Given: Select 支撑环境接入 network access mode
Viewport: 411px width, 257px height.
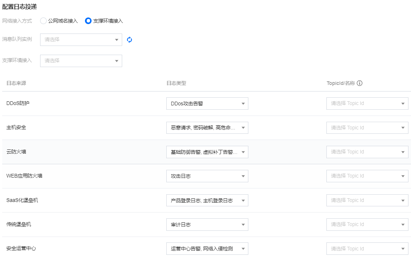Looking at the screenshot, I should tap(88, 21).
